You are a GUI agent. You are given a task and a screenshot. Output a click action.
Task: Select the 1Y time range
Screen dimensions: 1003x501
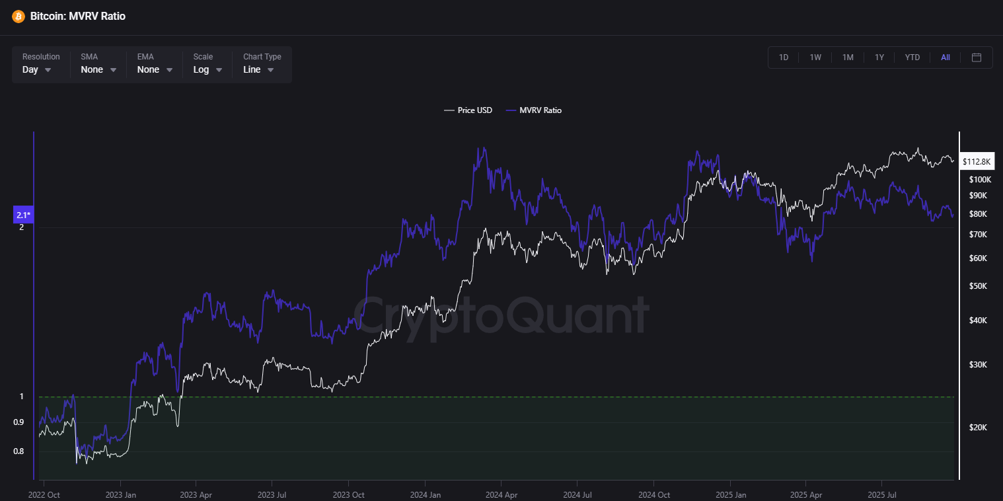(879, 58)
